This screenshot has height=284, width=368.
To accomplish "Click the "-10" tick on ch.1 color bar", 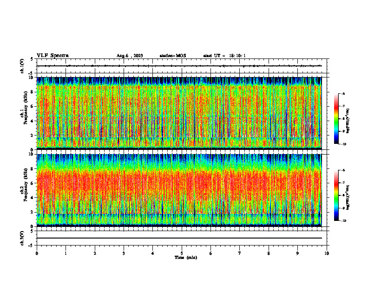I will point(344,144).
